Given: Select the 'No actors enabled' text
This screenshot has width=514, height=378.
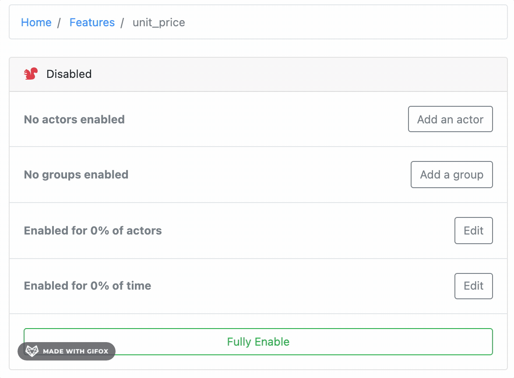Looking at the screenshot, I should 74,119.
